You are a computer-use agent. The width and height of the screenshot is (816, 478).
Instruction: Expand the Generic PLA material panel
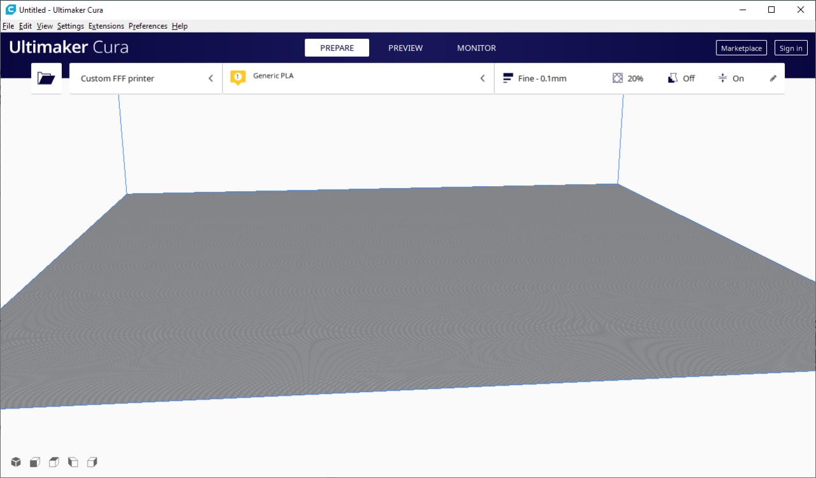coord(358,78)
